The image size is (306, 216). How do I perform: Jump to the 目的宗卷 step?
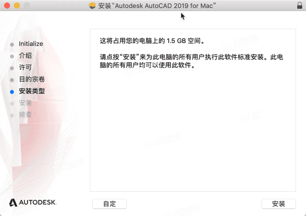[32, 79]
